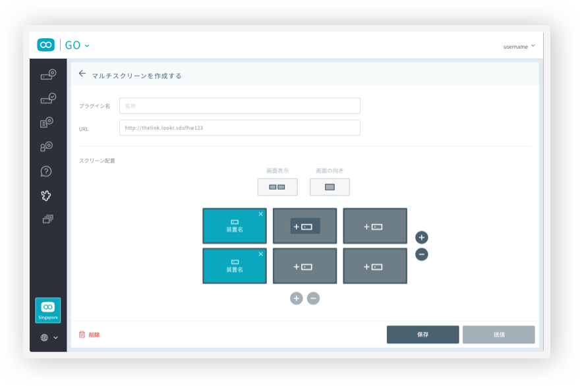Click the dark plus stepper right of grid
Screen dimensions: 580x386
tap(422, 237)
